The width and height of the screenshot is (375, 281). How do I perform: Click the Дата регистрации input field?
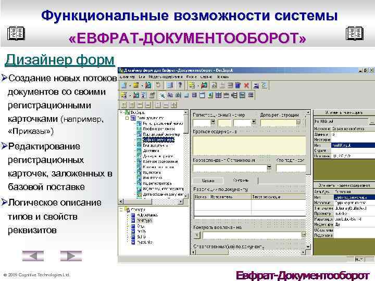click(x=278, y=123)
